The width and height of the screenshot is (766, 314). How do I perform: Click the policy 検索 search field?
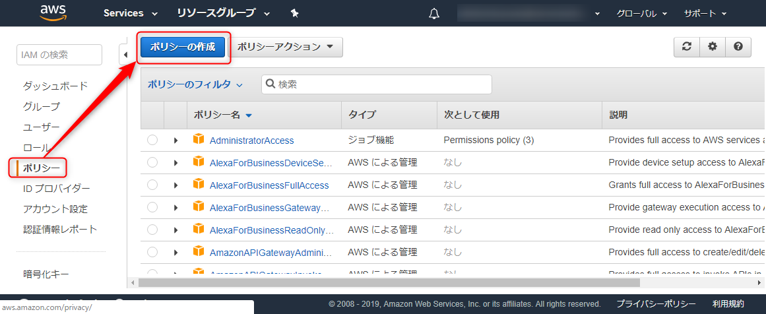(x=377, y=84)
